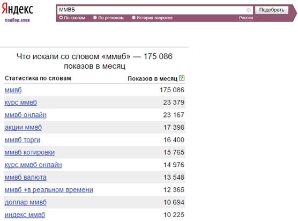
Task: Open the подбор слов link under the logo
Action: (x=17, y=20)
